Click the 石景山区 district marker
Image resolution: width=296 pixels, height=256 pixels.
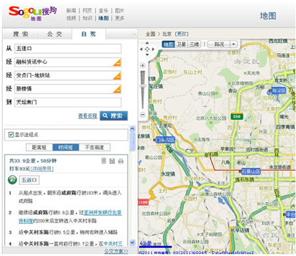coord(250,171)
